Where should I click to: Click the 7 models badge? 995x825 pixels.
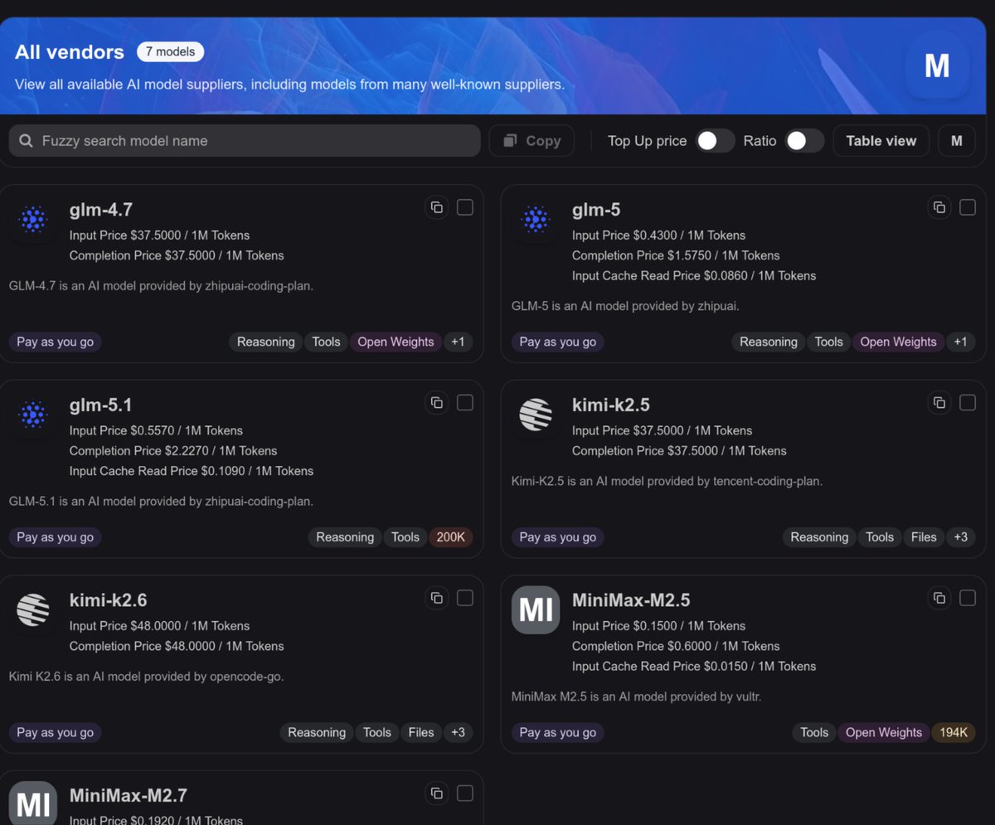[170, 51]
